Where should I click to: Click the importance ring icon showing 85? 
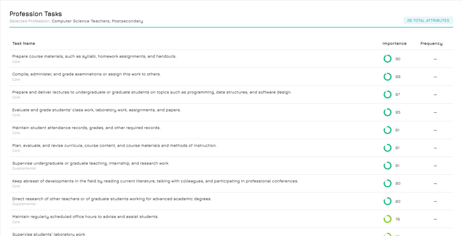[387, 112]
